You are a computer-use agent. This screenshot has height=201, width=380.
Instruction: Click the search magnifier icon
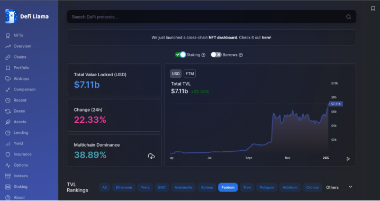[348, 17]
